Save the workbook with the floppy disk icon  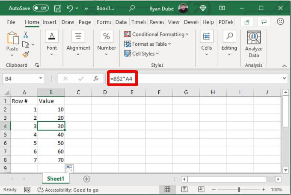57,9
